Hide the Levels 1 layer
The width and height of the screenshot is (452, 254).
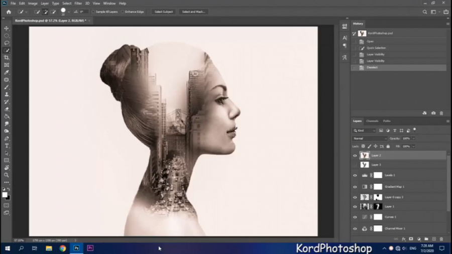355,175
